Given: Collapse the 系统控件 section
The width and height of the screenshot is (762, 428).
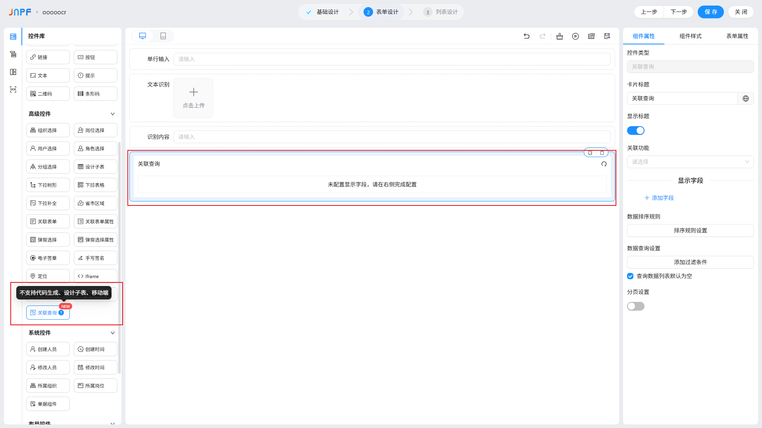Looking at the screenshot, I should point(113,333).
